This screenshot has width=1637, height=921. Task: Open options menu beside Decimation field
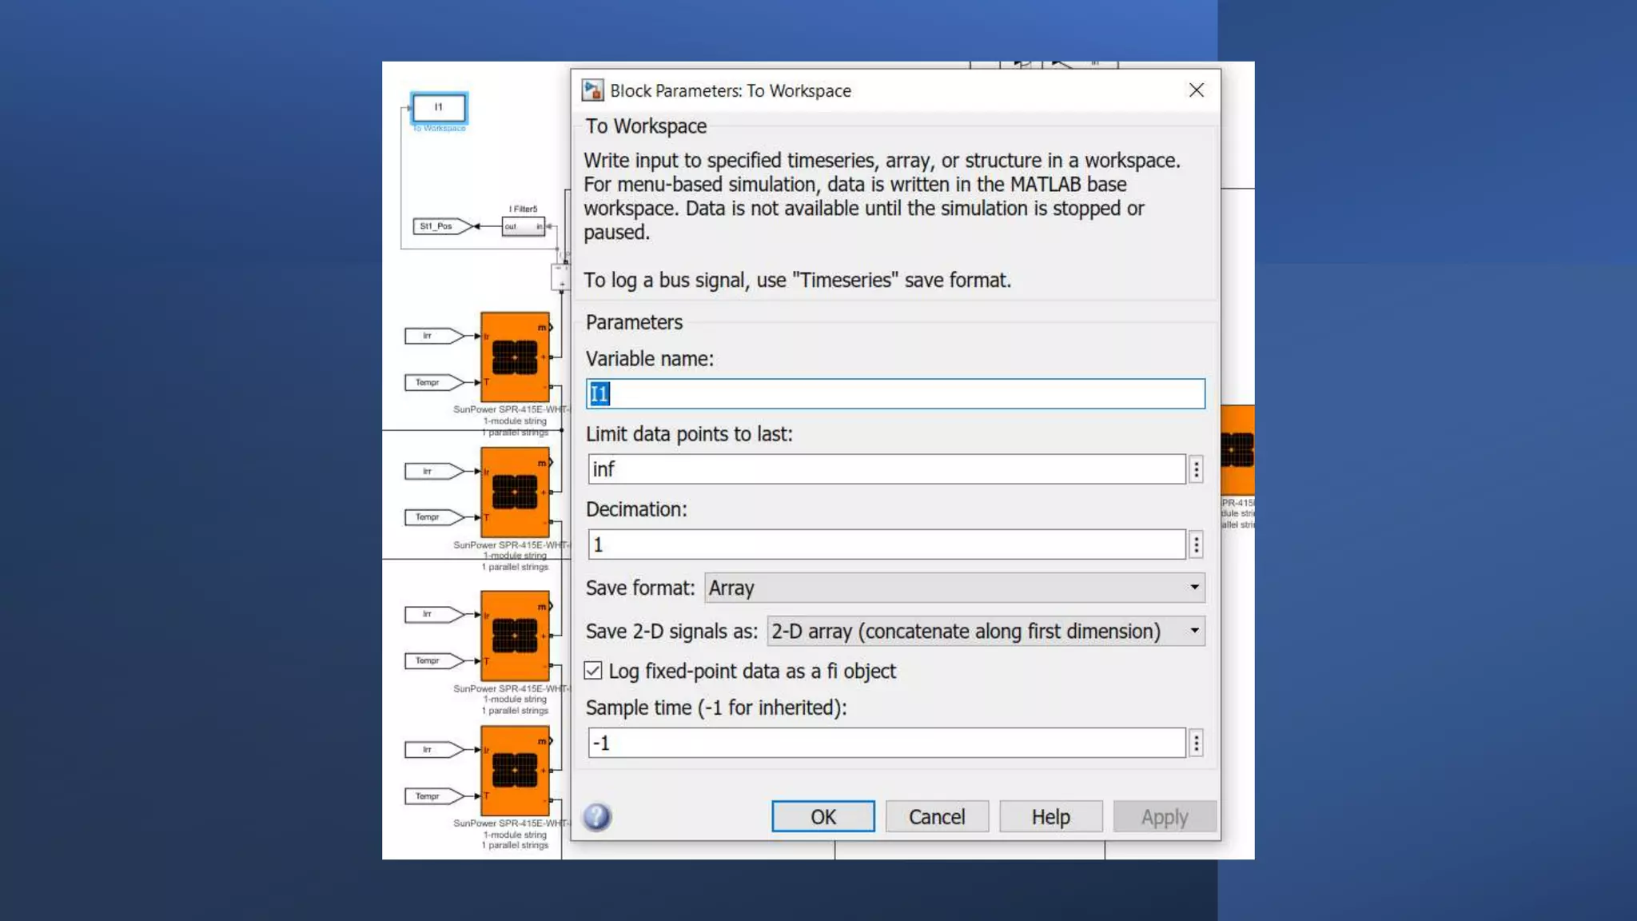click(x=1196, y=544)
